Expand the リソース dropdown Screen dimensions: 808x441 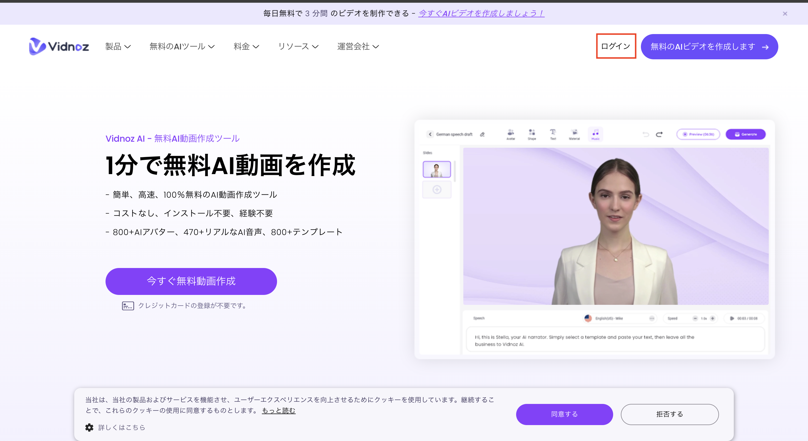[x=298, y=46]
